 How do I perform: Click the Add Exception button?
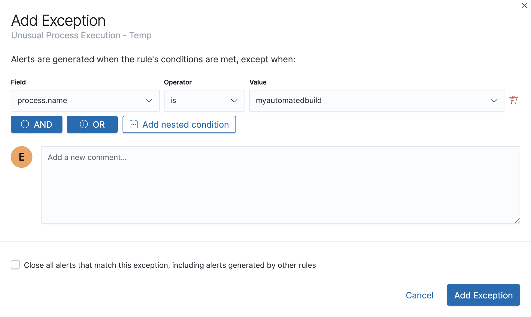click(483, 295)
